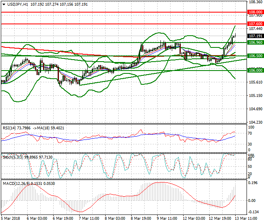Click the 5 Mar 2018 date label
Screen dimensions: 264x223
pos(11,218)
